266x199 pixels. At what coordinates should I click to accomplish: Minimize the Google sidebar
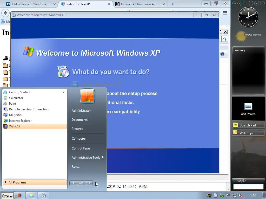point(262,3)
